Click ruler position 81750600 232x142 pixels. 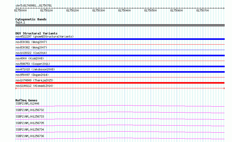(x=176, y=10)
